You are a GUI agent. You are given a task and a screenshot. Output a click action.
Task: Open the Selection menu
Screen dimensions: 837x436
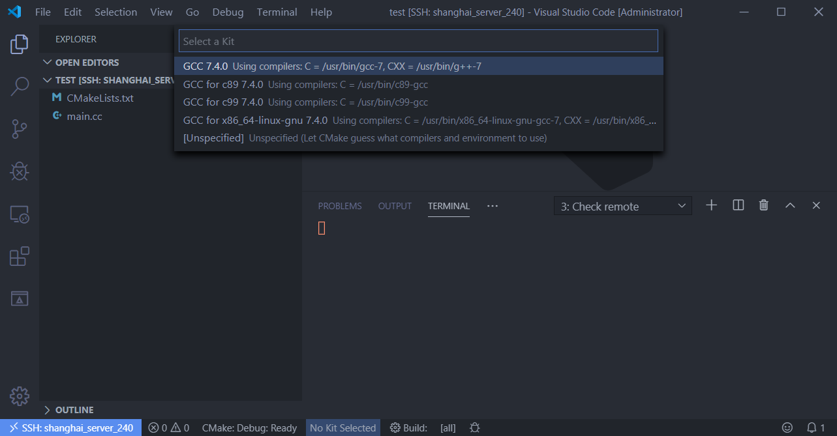click(115, 12)
